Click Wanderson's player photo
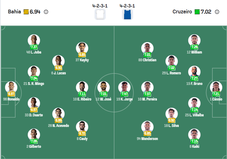 pyautogui.click(x=147, y=127)
